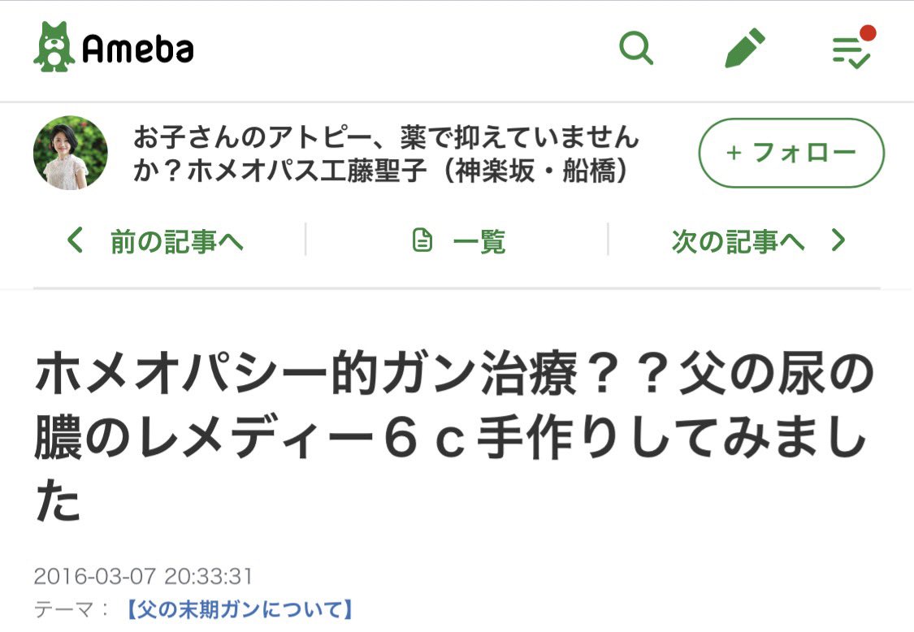Click the red notification badge dot
914x632 pixels.
pos(868,32)
